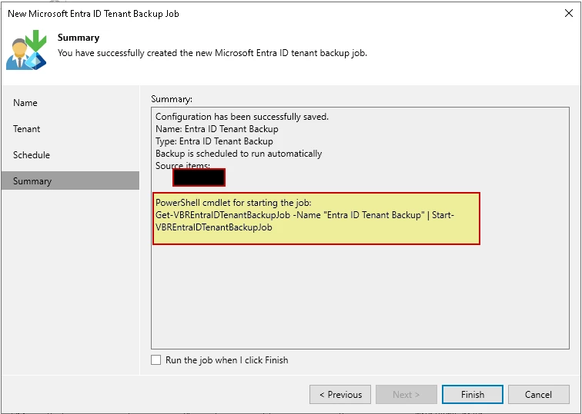Click the 'Source items:' line
This screenshot has width=582, height=414.
[x=182, y=166]
